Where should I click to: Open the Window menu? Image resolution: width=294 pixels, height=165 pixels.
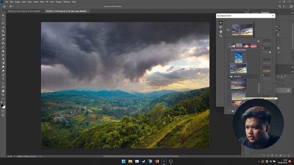click(67, 2)
